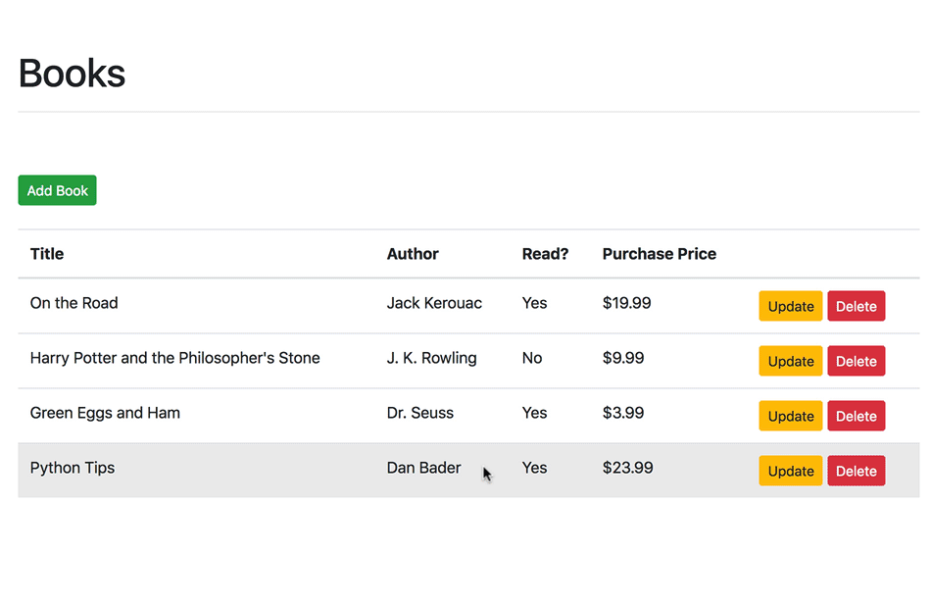
Task: Click the J. K. Rowling author cell
Action: [x=431, y=358]
